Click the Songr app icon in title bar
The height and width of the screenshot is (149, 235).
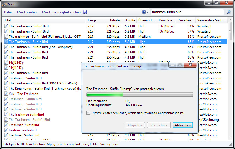pyautogui.click(x=4, y=4)
